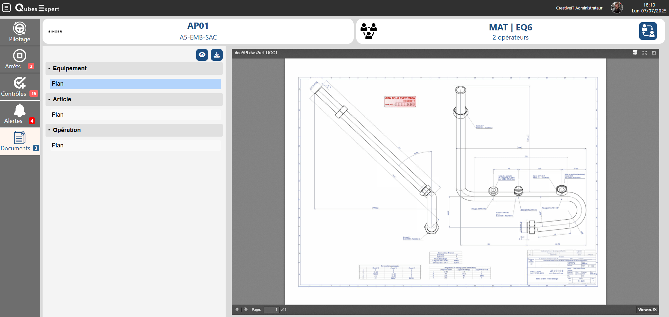The width and height of the screenshot is (669, 317).
Task: Click the operator switch icon beside MAT | EQ6
Action: click(648, 31)
